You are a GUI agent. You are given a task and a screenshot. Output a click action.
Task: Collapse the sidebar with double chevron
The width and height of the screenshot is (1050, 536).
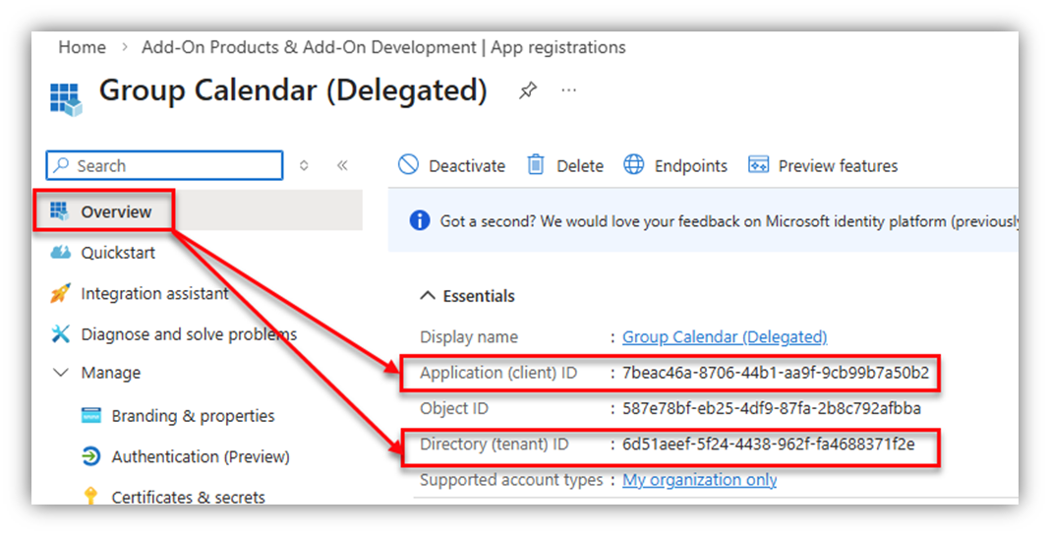point(342,165)
